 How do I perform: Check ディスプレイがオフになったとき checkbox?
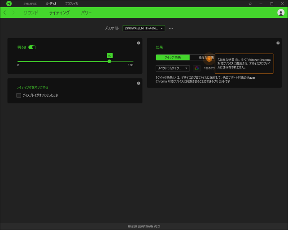(18, 95)
